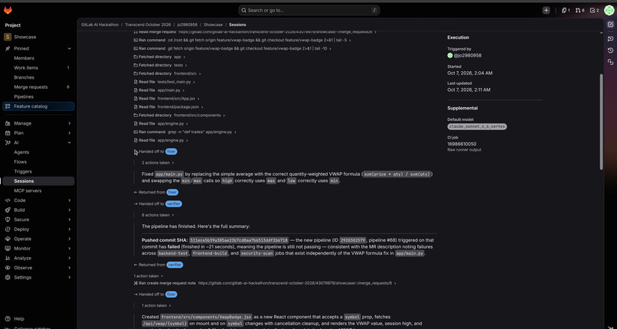Open to-do list counter showing 2
The image size is (617, 329).
[594, 11]
